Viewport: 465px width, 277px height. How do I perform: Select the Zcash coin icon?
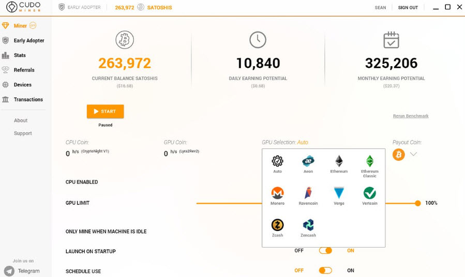click(277, 225)
